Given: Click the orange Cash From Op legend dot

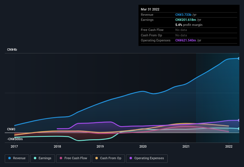Looking at the screenshot, I should coord(97,158).
